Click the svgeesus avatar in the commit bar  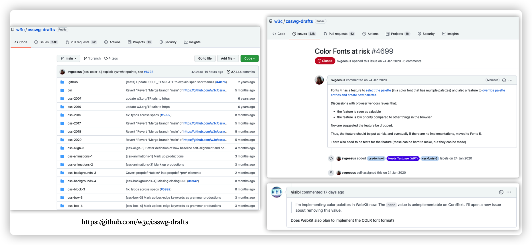pos(62,72)
